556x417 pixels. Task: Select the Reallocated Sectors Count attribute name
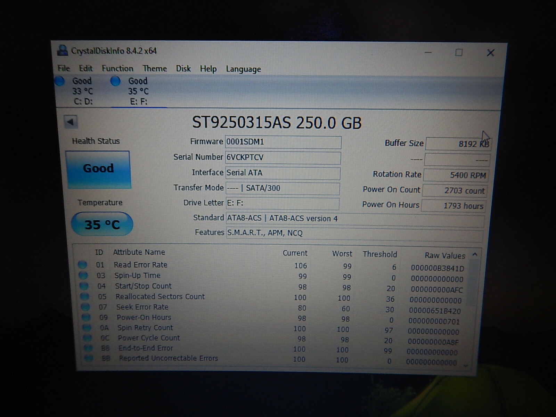pos(160,297)
